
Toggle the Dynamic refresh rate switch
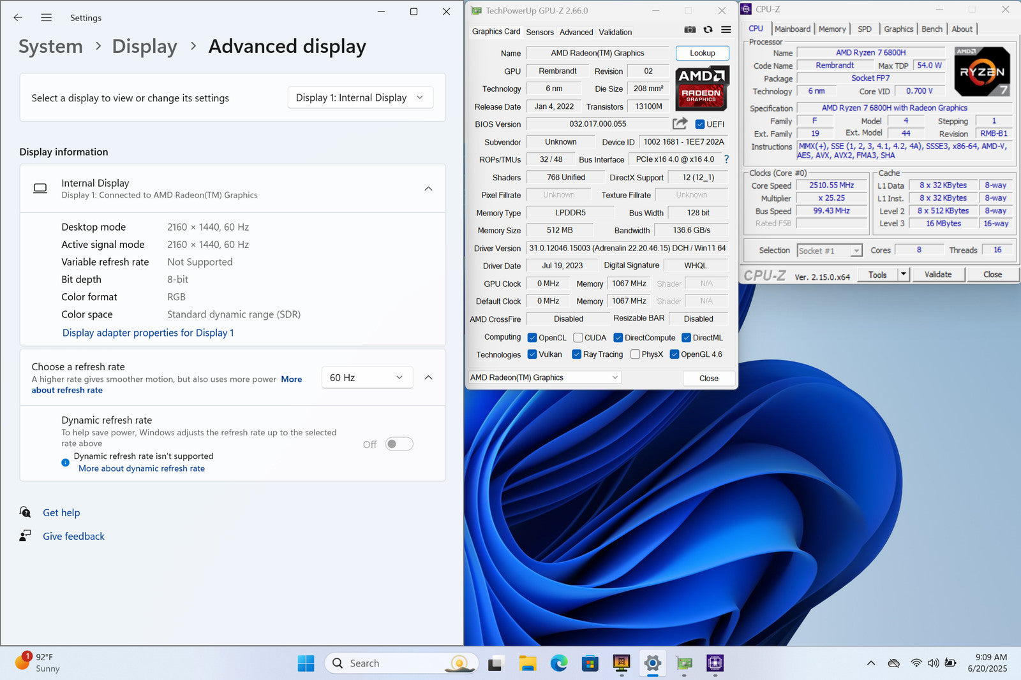pyautogui.click(x=399, y=444)
